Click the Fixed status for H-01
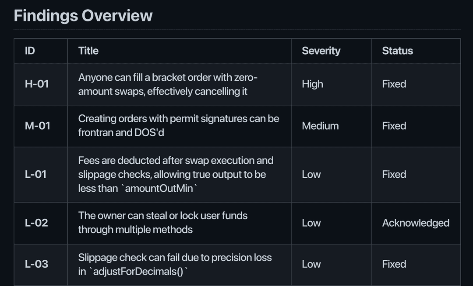The width and height of the screenshot is (473, 286). (x=394, y=84)
